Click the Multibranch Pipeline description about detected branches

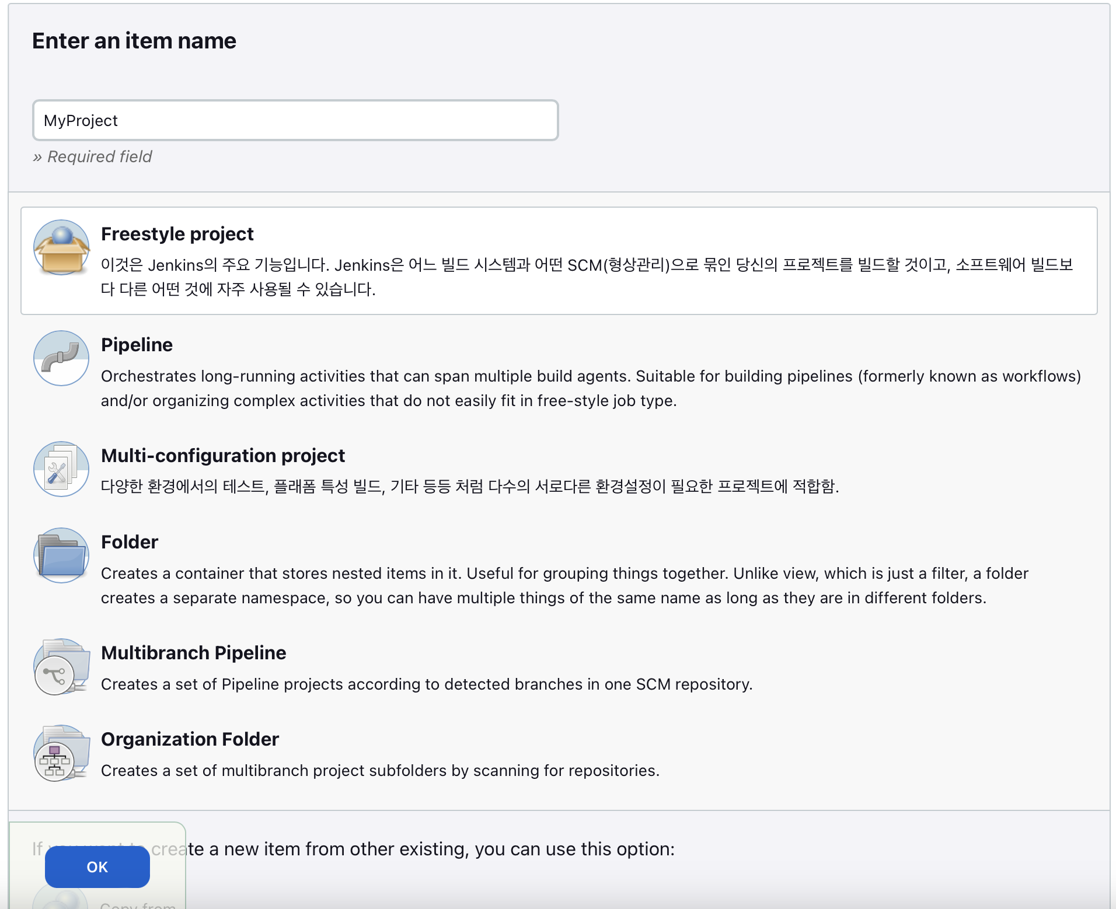coord(427,684)
